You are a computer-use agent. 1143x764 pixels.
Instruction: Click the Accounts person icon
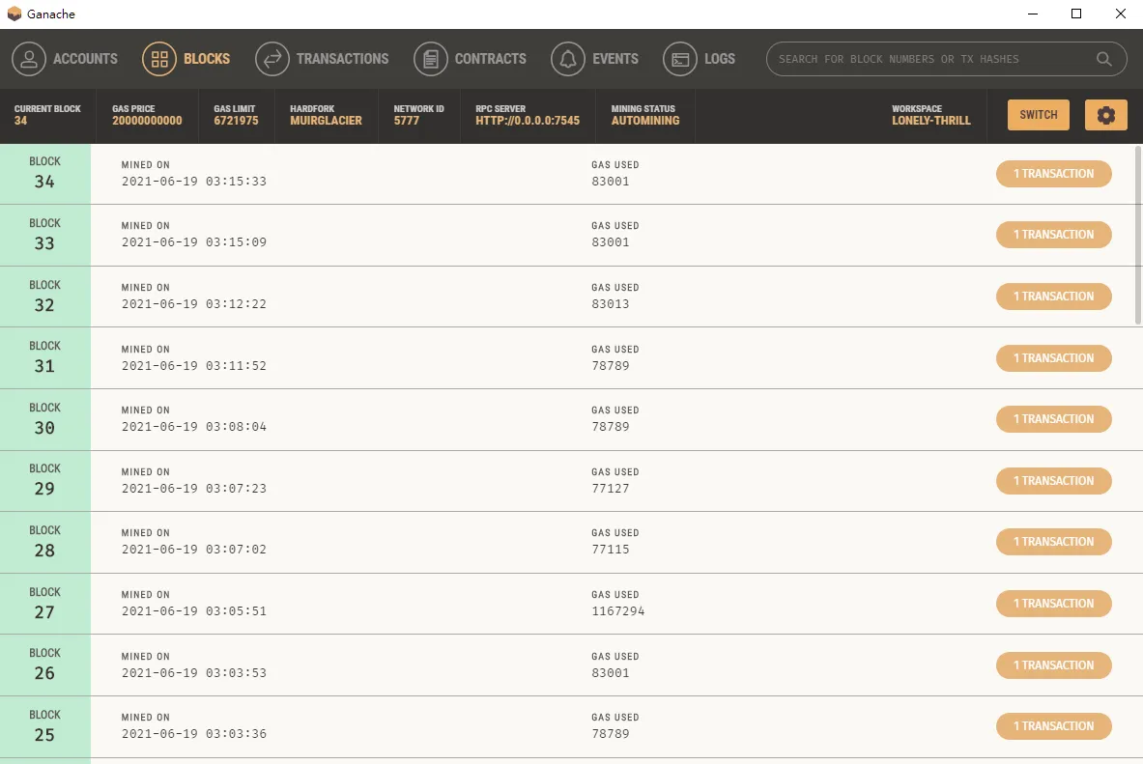[x=29, y=59]
